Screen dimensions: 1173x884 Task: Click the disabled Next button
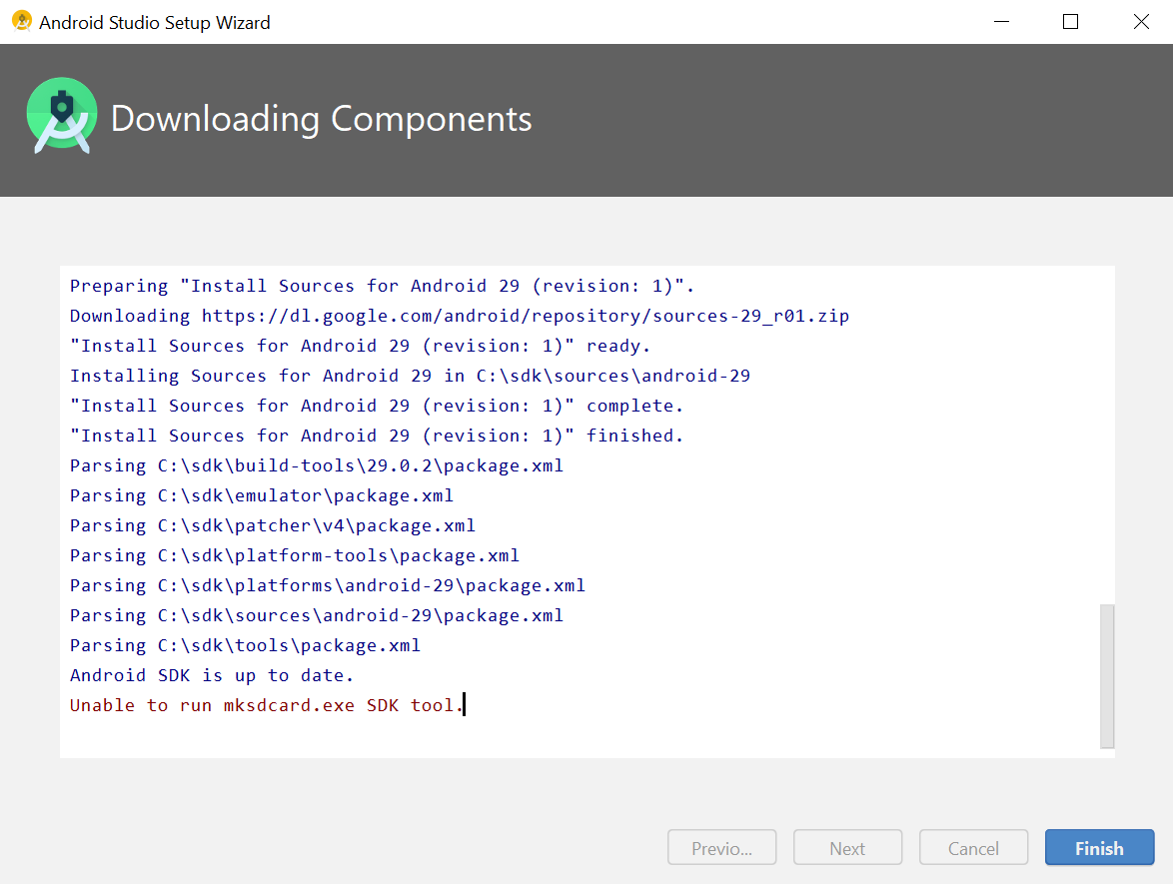(x=847, y=848)
